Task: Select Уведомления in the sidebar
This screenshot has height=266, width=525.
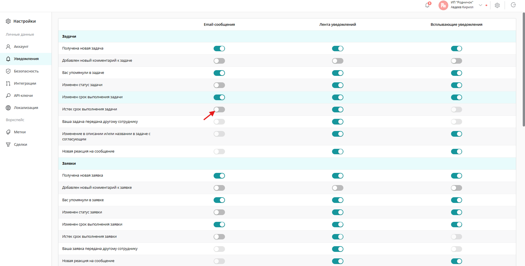Action: point(26,59)
